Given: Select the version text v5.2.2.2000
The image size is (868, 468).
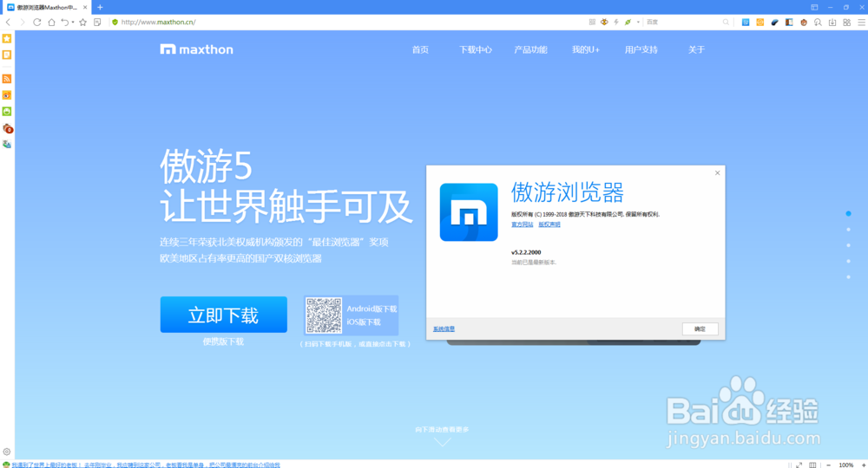Looking at the screenshot, I should tap(526, 252).
